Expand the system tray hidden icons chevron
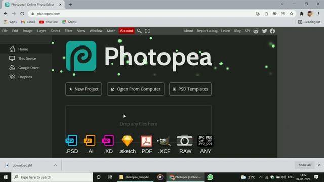Screen dimensions: 324x182 (x=261, y=177)
